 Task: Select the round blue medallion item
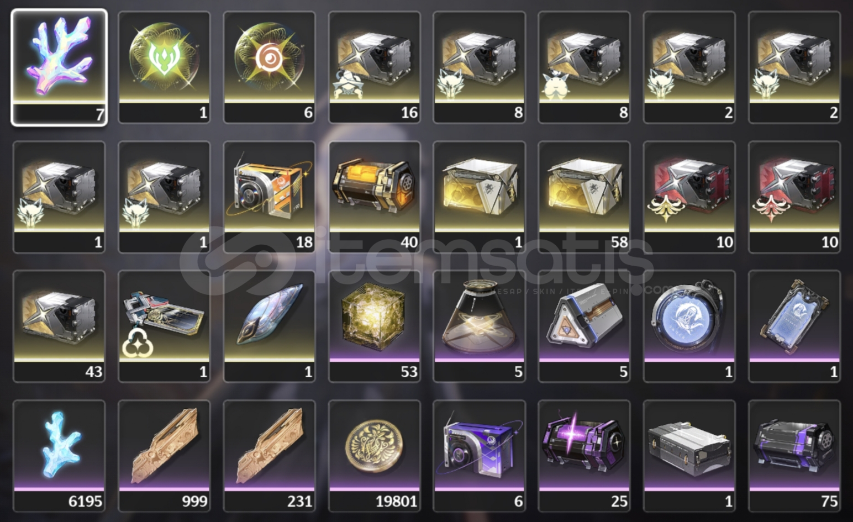click(x=689, y=326)
